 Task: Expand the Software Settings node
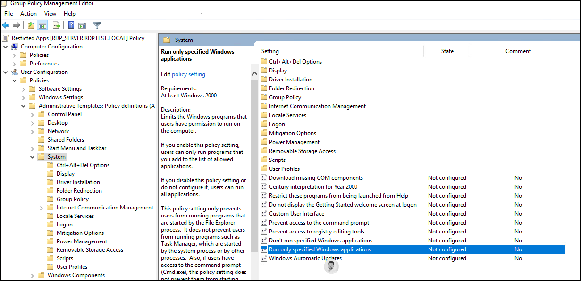click(x=23, y=89)
